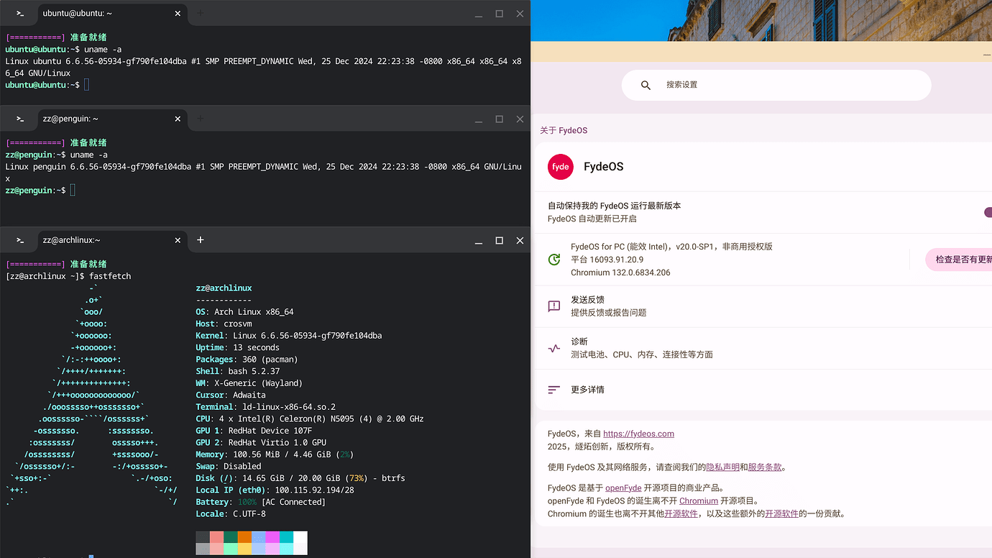The height and width of the screenshot is (558, 992).
Task: Click the 更多详情 list icon
Action: tap(554, 389)
